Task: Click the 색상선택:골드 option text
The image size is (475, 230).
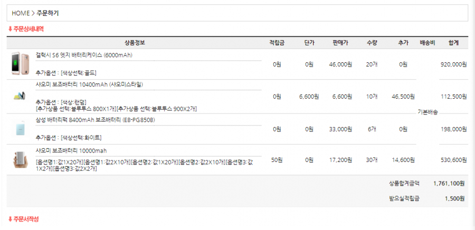Action: (x=79, y=72)
